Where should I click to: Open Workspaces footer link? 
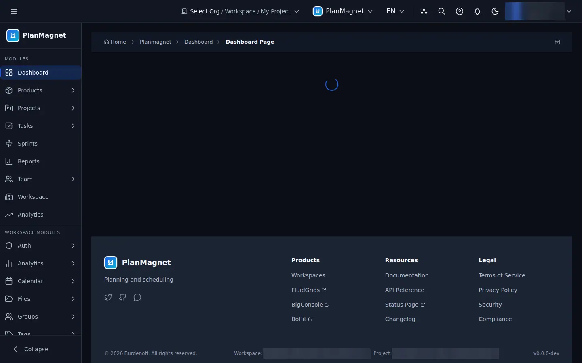click(308, 275)
